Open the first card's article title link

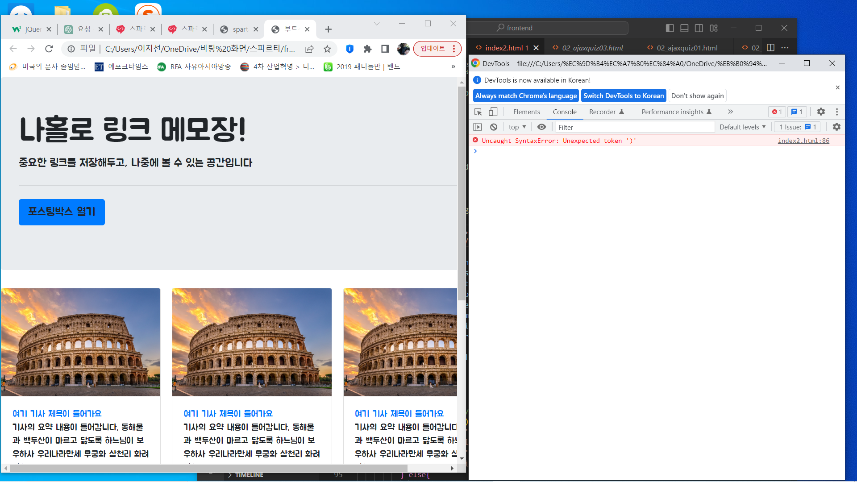pos(57,414)
